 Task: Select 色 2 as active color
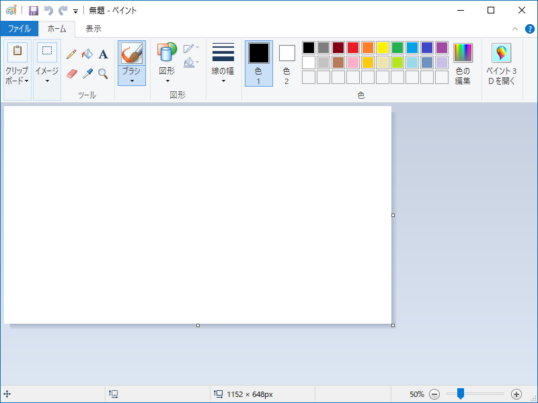tap(286, 63)
